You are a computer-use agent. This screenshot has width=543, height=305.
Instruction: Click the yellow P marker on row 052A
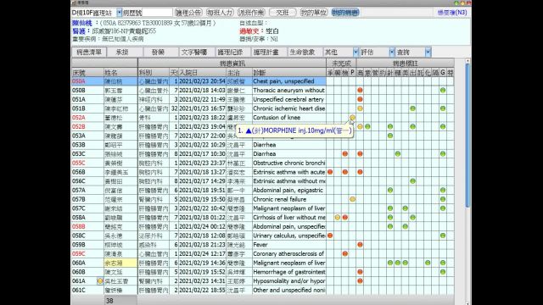pos(352,118)
